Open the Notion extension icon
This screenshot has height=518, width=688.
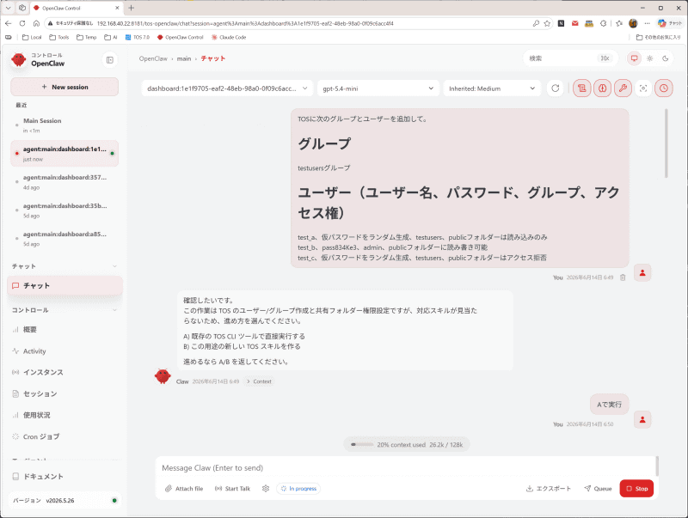pos(561,23)
